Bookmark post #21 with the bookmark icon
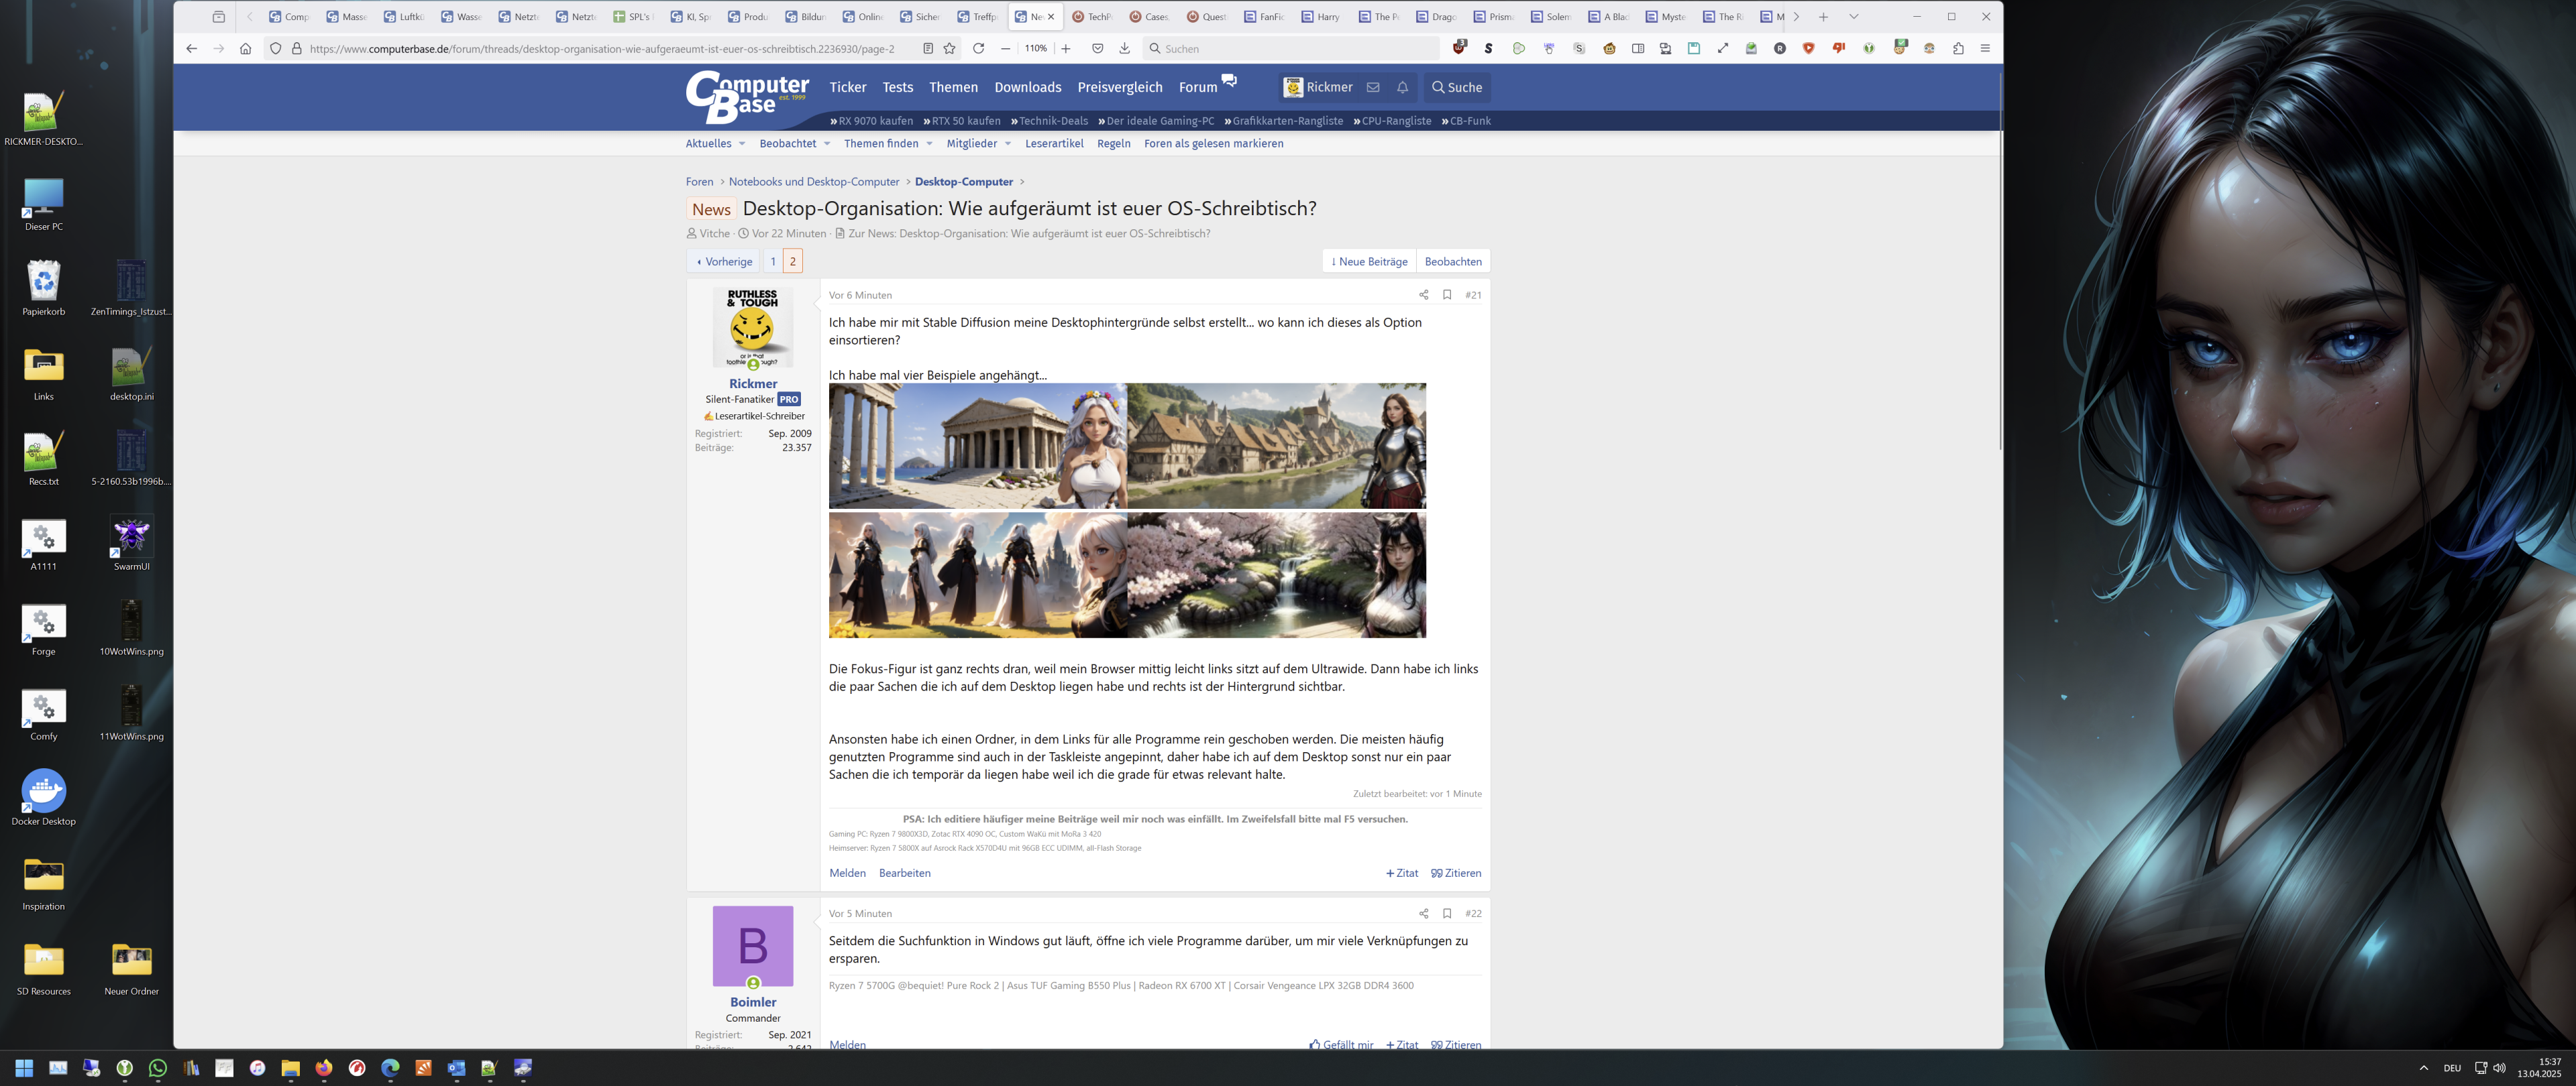2576x1086 pixels. click(1447, 295)
